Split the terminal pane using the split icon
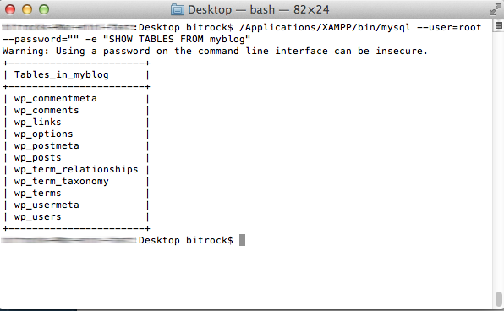504x311 pixels. click(x=499, y=25)
